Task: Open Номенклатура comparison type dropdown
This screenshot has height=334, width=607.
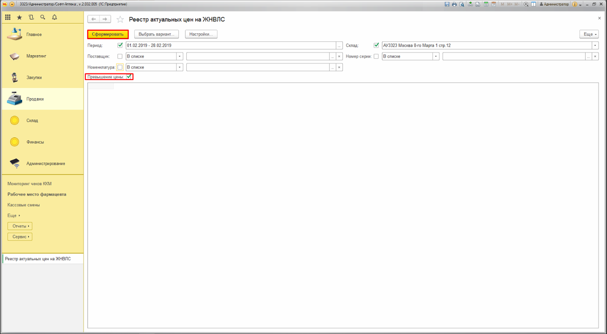Action: click(180, 67)
